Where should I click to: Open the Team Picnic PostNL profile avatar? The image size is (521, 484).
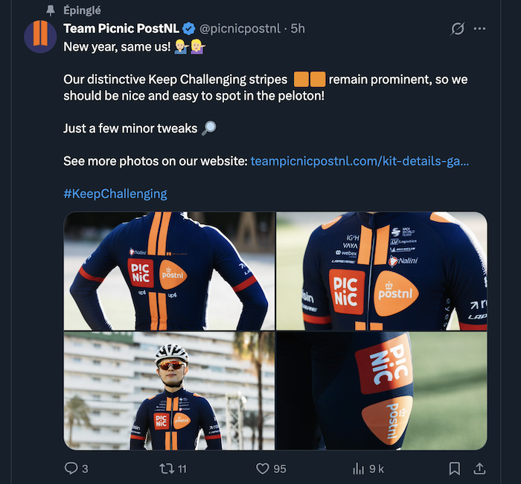40,36
